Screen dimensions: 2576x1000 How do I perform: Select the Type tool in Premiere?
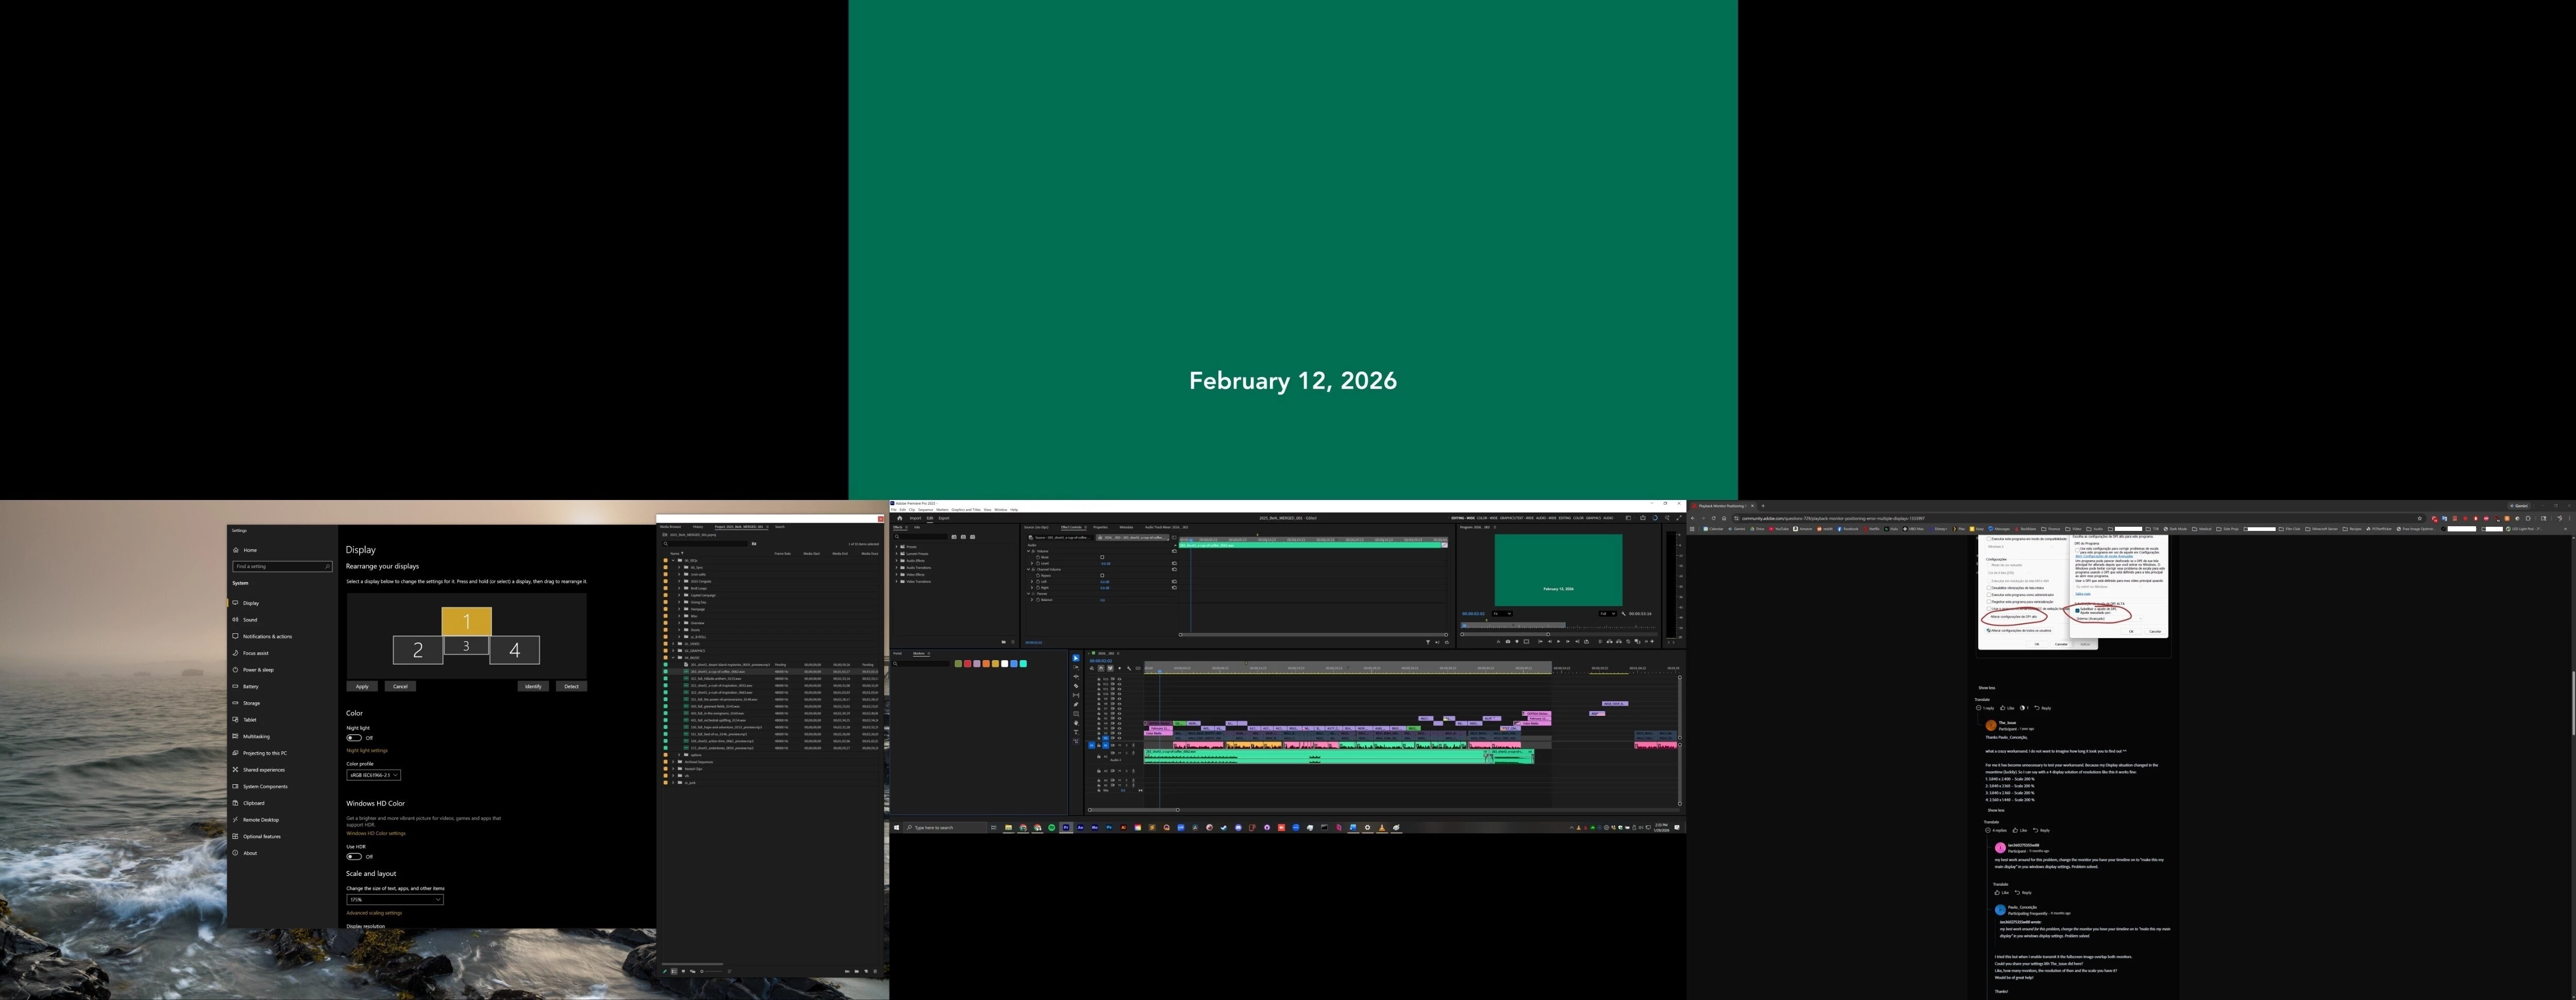[x=1076, y=732]
